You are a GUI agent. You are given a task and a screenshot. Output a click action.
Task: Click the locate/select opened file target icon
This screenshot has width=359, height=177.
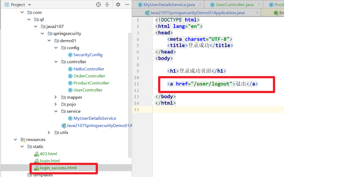[x=98, y=5]
